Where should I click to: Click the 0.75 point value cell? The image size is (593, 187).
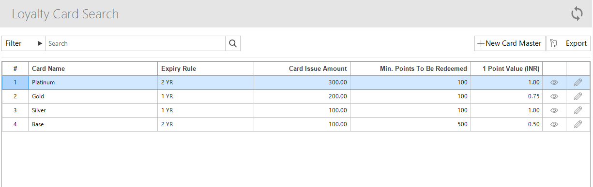point(507,96)
